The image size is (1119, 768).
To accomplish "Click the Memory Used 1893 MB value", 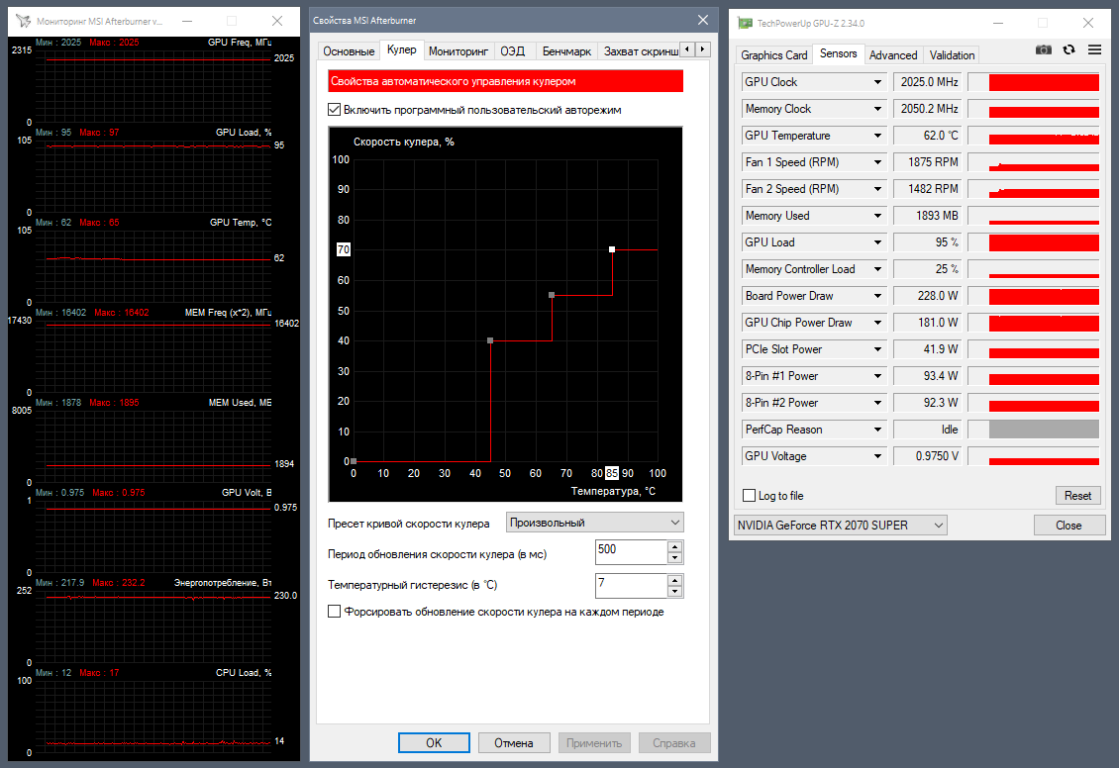I will coord(927,216).
